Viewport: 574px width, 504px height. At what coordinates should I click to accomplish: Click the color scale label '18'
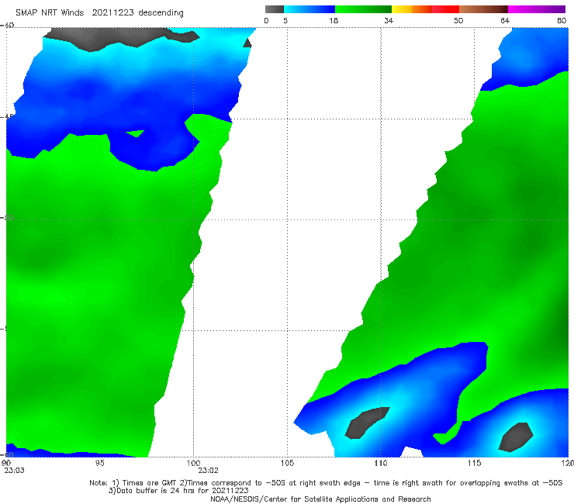334,21
